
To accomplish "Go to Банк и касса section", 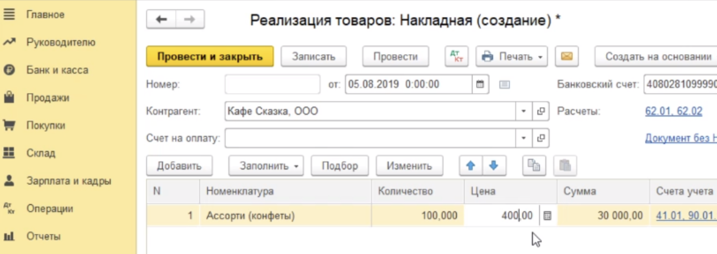I will [x=57, y=70].
